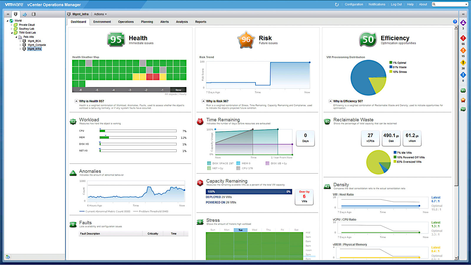Click the Capacity Remaining 0 badge icon
Image resolution: width=471 pixels, height=265 pixels.
[x=200, y=183]
